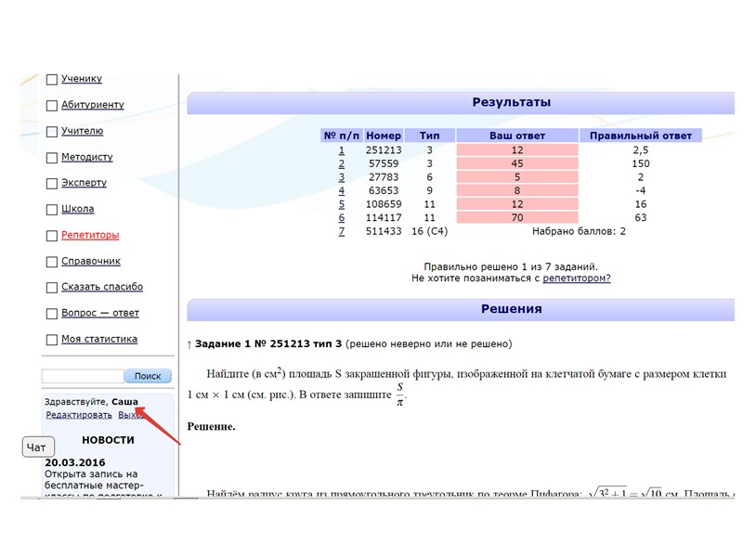Click the news date 20.03.2016
Screen dimensions: 743x557
[x=75, y=462]
